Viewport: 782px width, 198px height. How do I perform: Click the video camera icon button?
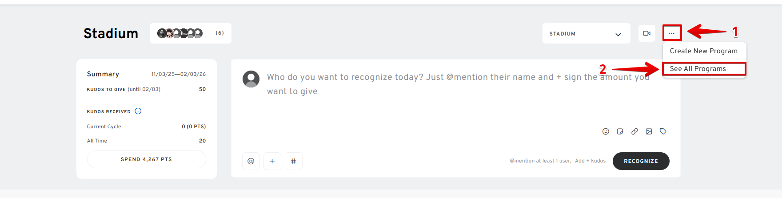point(647,33)
